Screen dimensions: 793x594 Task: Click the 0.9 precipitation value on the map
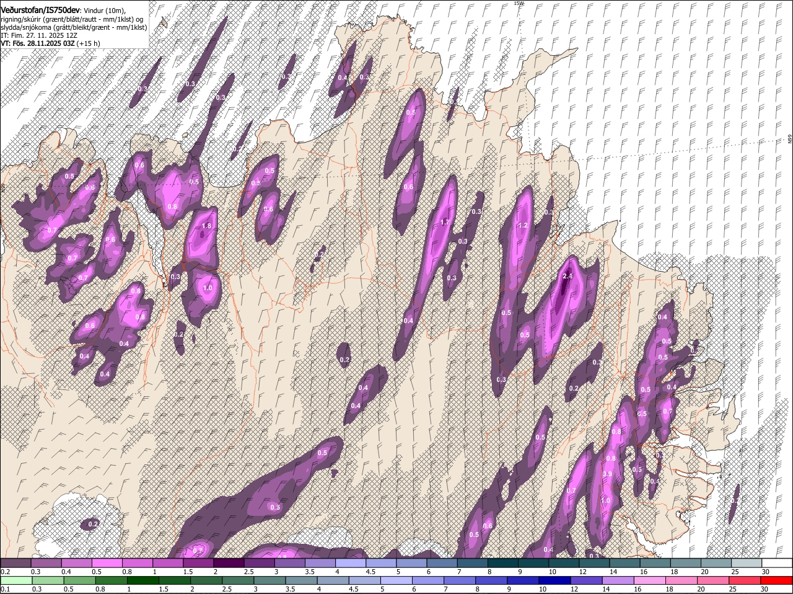[x=608, y=474]
